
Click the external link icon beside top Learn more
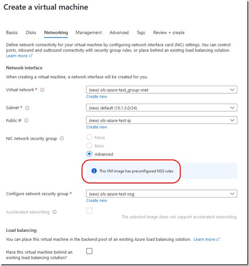pyautogui.click(x=31, y=55)
